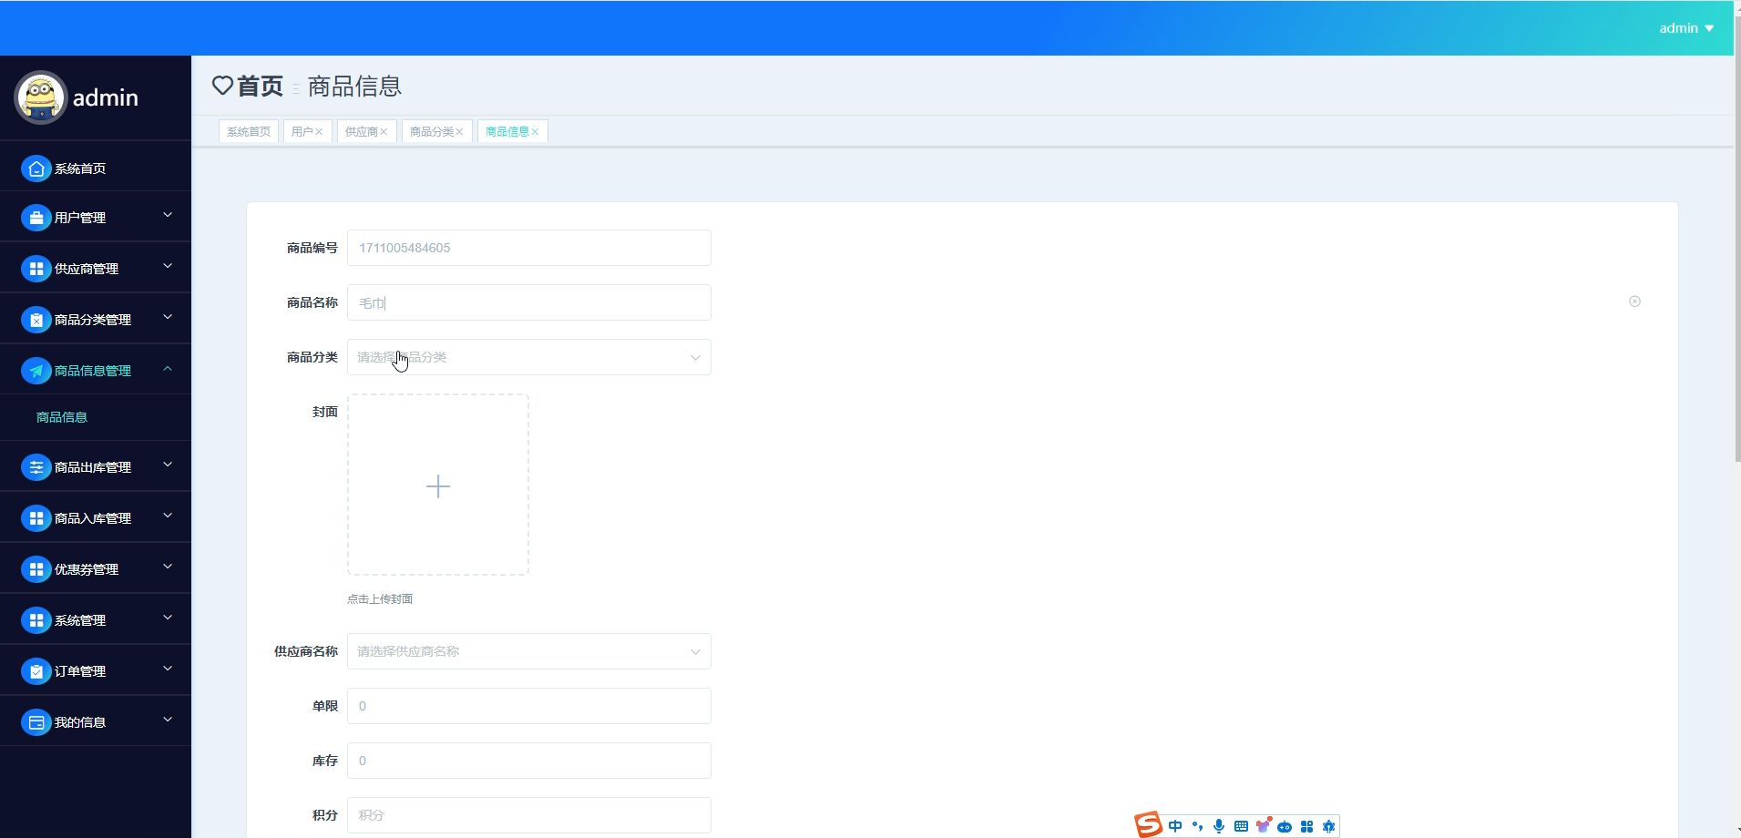Click the Sogou S logo in IME bar

1148,824
